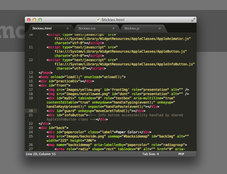The height and width of the screenshot is (174, 227).
Task: Click line number 20 in the gutter
Action: coord(31,111)
